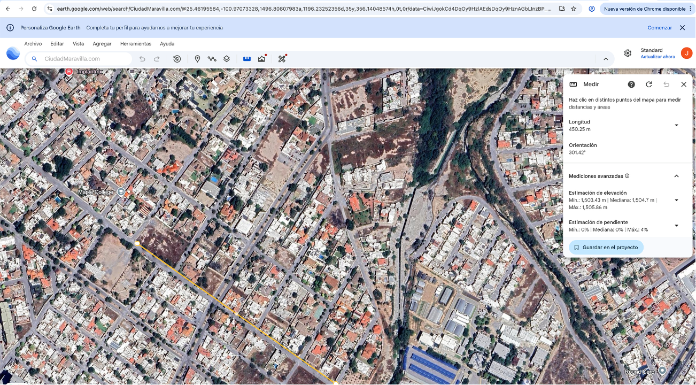Open the Estimación de elevación dropdown
696x385 pixels.
[676, 200]
